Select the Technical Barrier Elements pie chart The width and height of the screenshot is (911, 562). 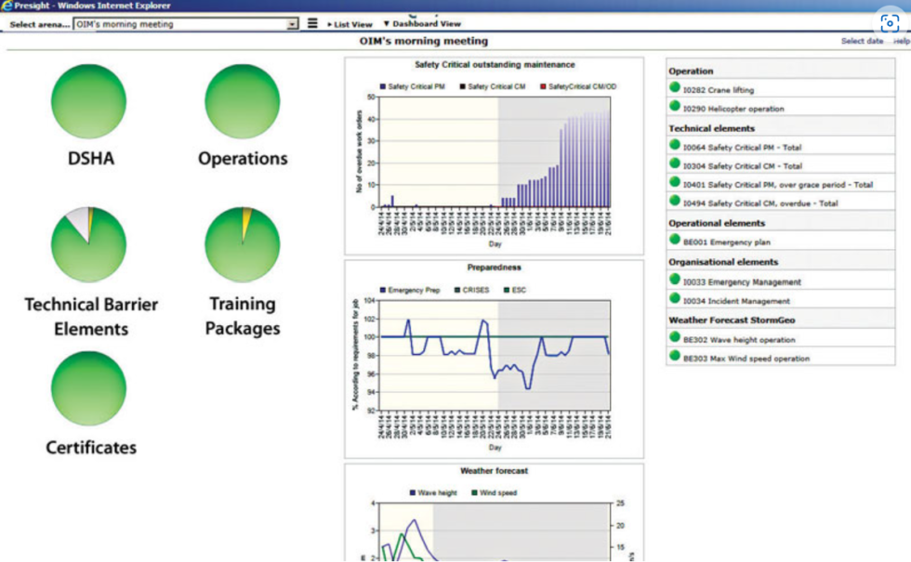click(x=88, y=242)
